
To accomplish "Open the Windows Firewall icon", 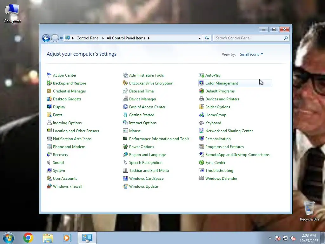I will (49, 186).
